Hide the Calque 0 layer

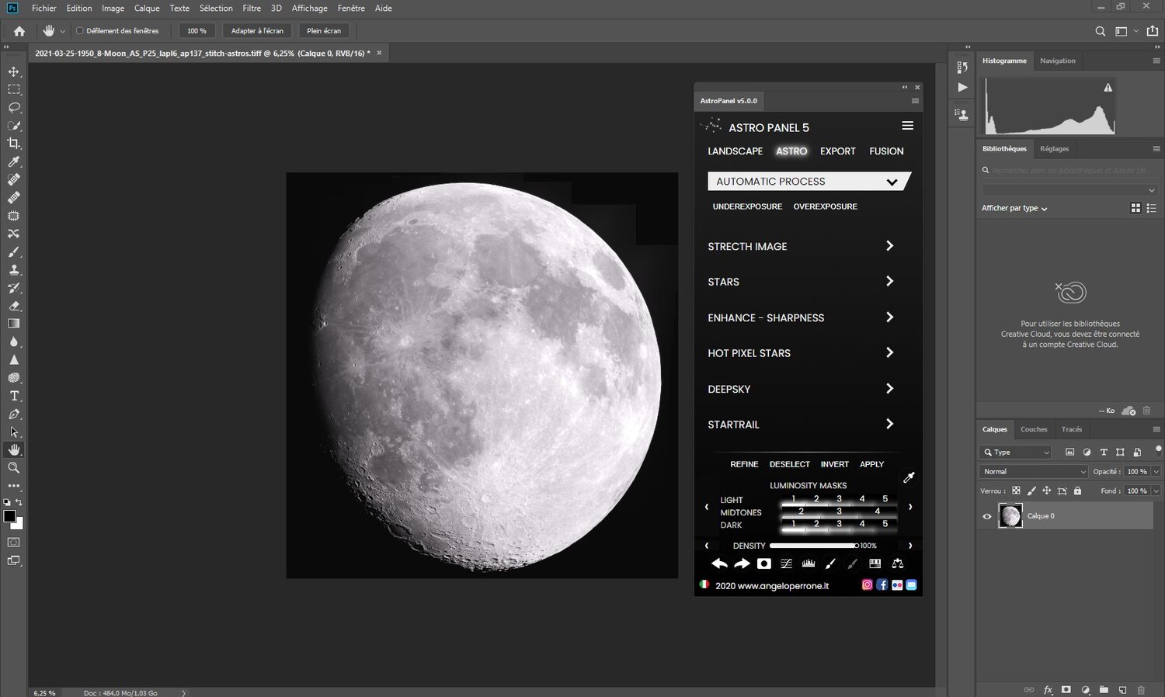(987, 516)
